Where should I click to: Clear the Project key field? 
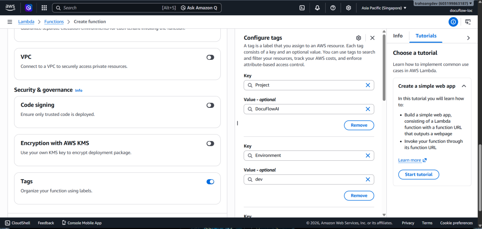click(368, 85)
